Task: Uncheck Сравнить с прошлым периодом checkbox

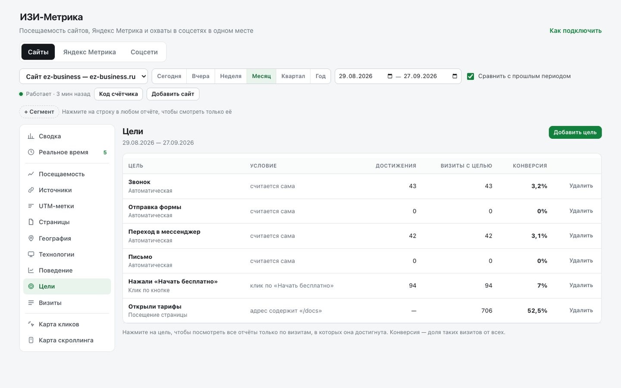Action: click(470, 76)
